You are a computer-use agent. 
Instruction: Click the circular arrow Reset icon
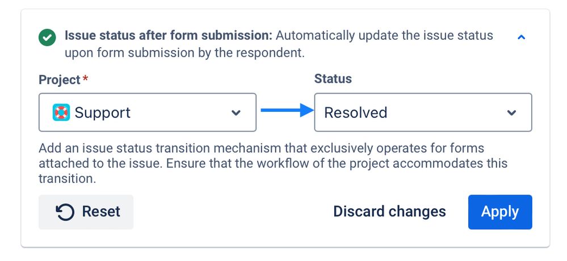point(65,212)
